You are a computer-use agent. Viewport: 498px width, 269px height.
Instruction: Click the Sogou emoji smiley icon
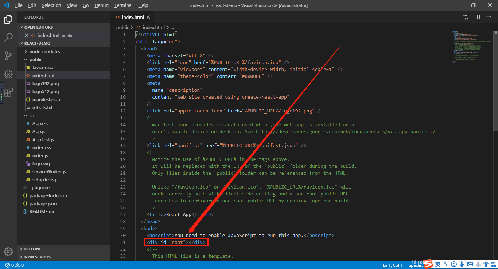tap(454, 264)
